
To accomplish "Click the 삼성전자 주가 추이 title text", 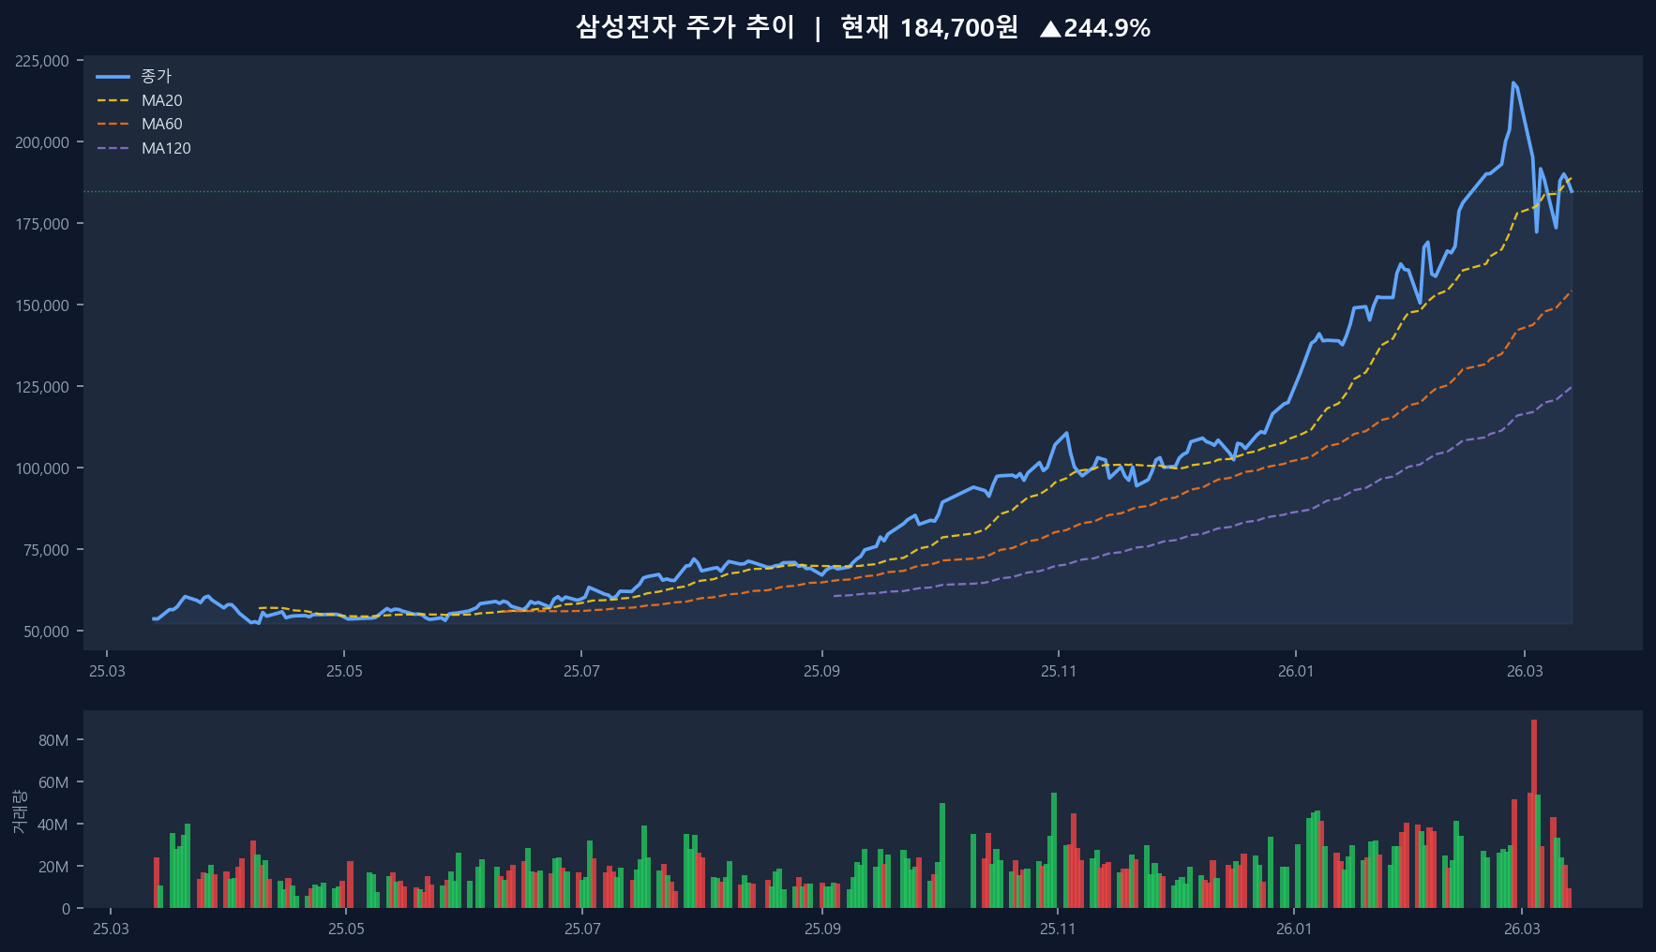I will [685, 27].
